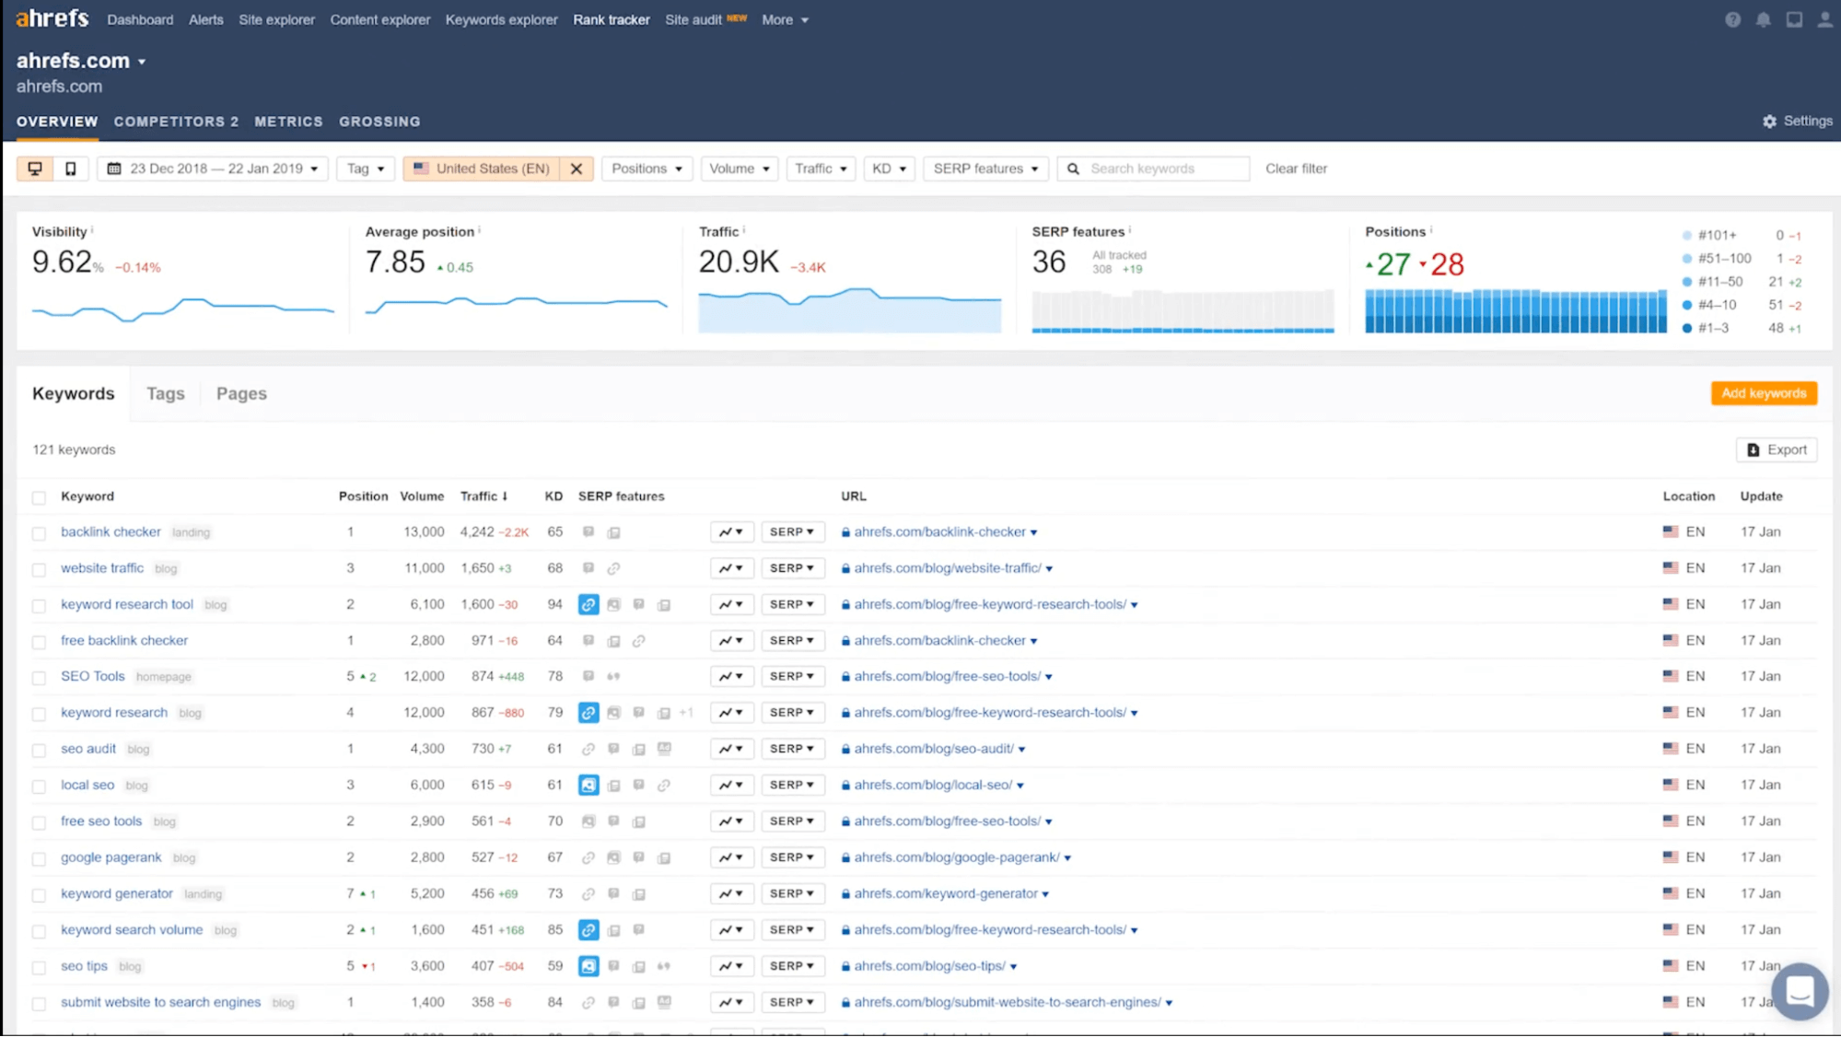Open chart button for google pagerank row
The width and height of the screenshot is (1841, 1037).
tap(731, 857)
